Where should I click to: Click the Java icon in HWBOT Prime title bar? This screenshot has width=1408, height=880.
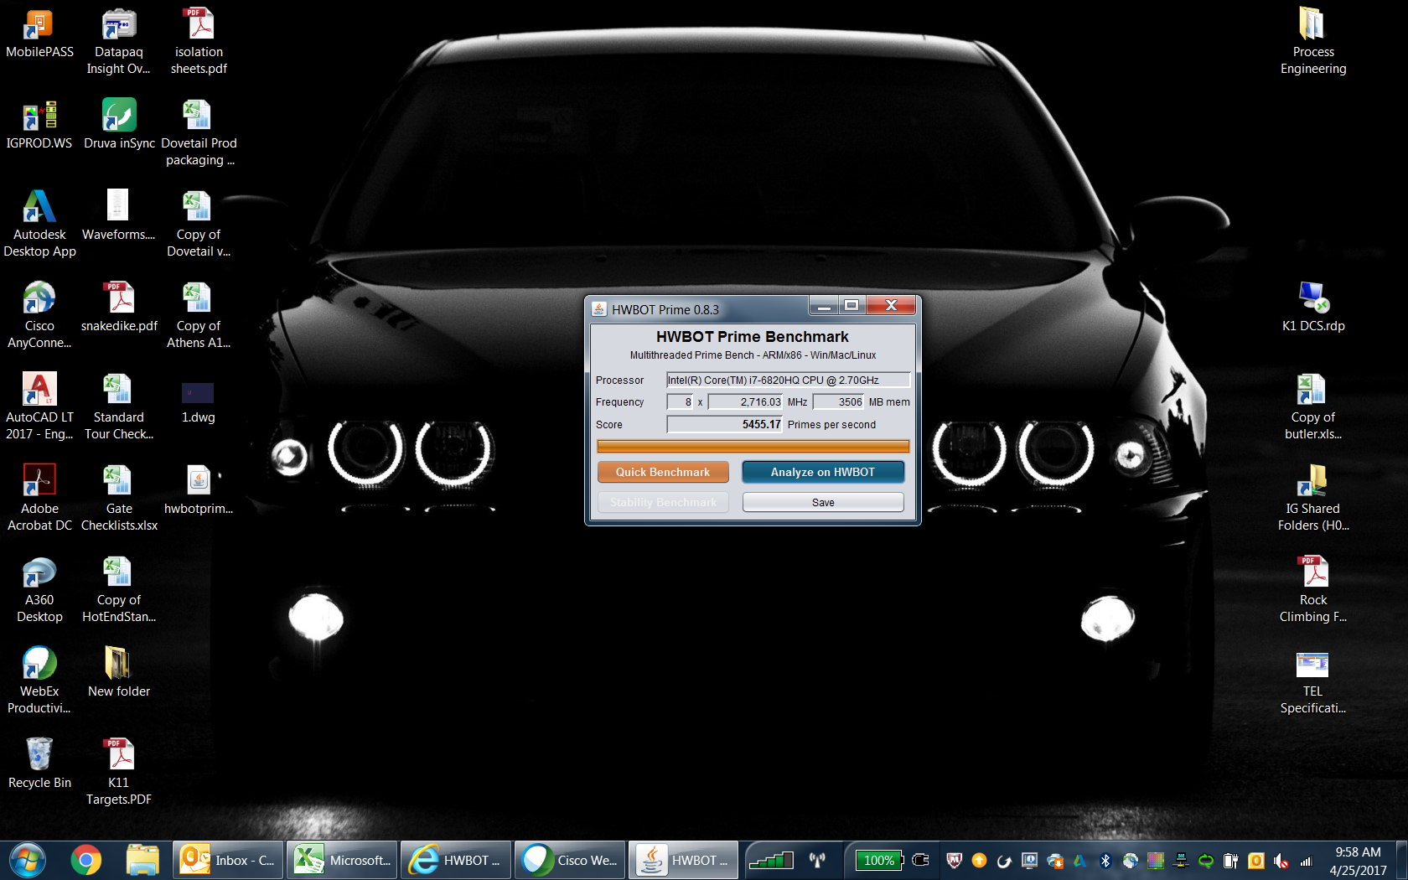coord(599,308)
